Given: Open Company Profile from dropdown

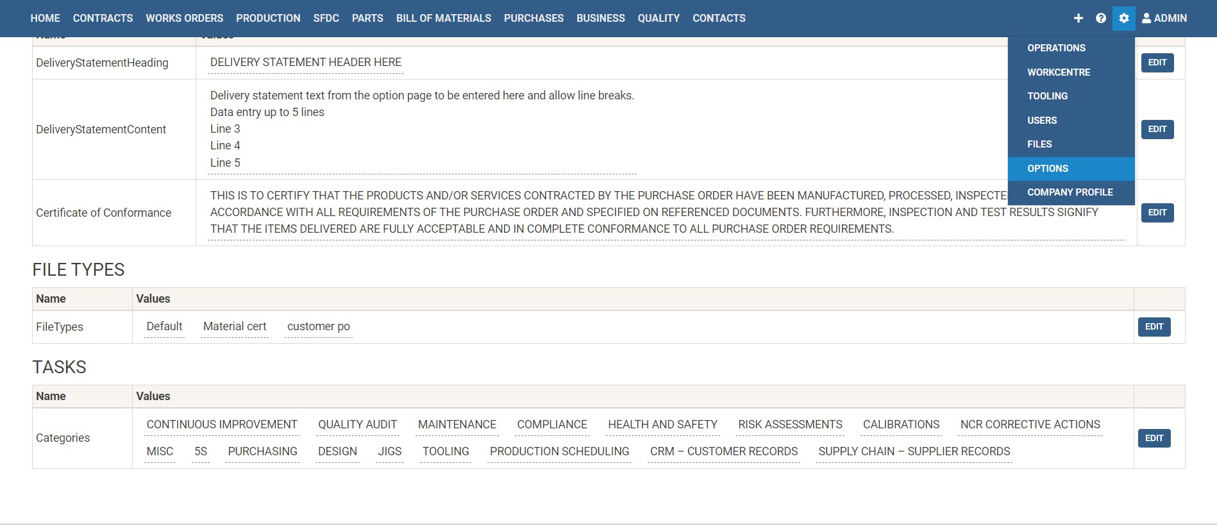Looking at the screenshot, I should coord(1070,192).
